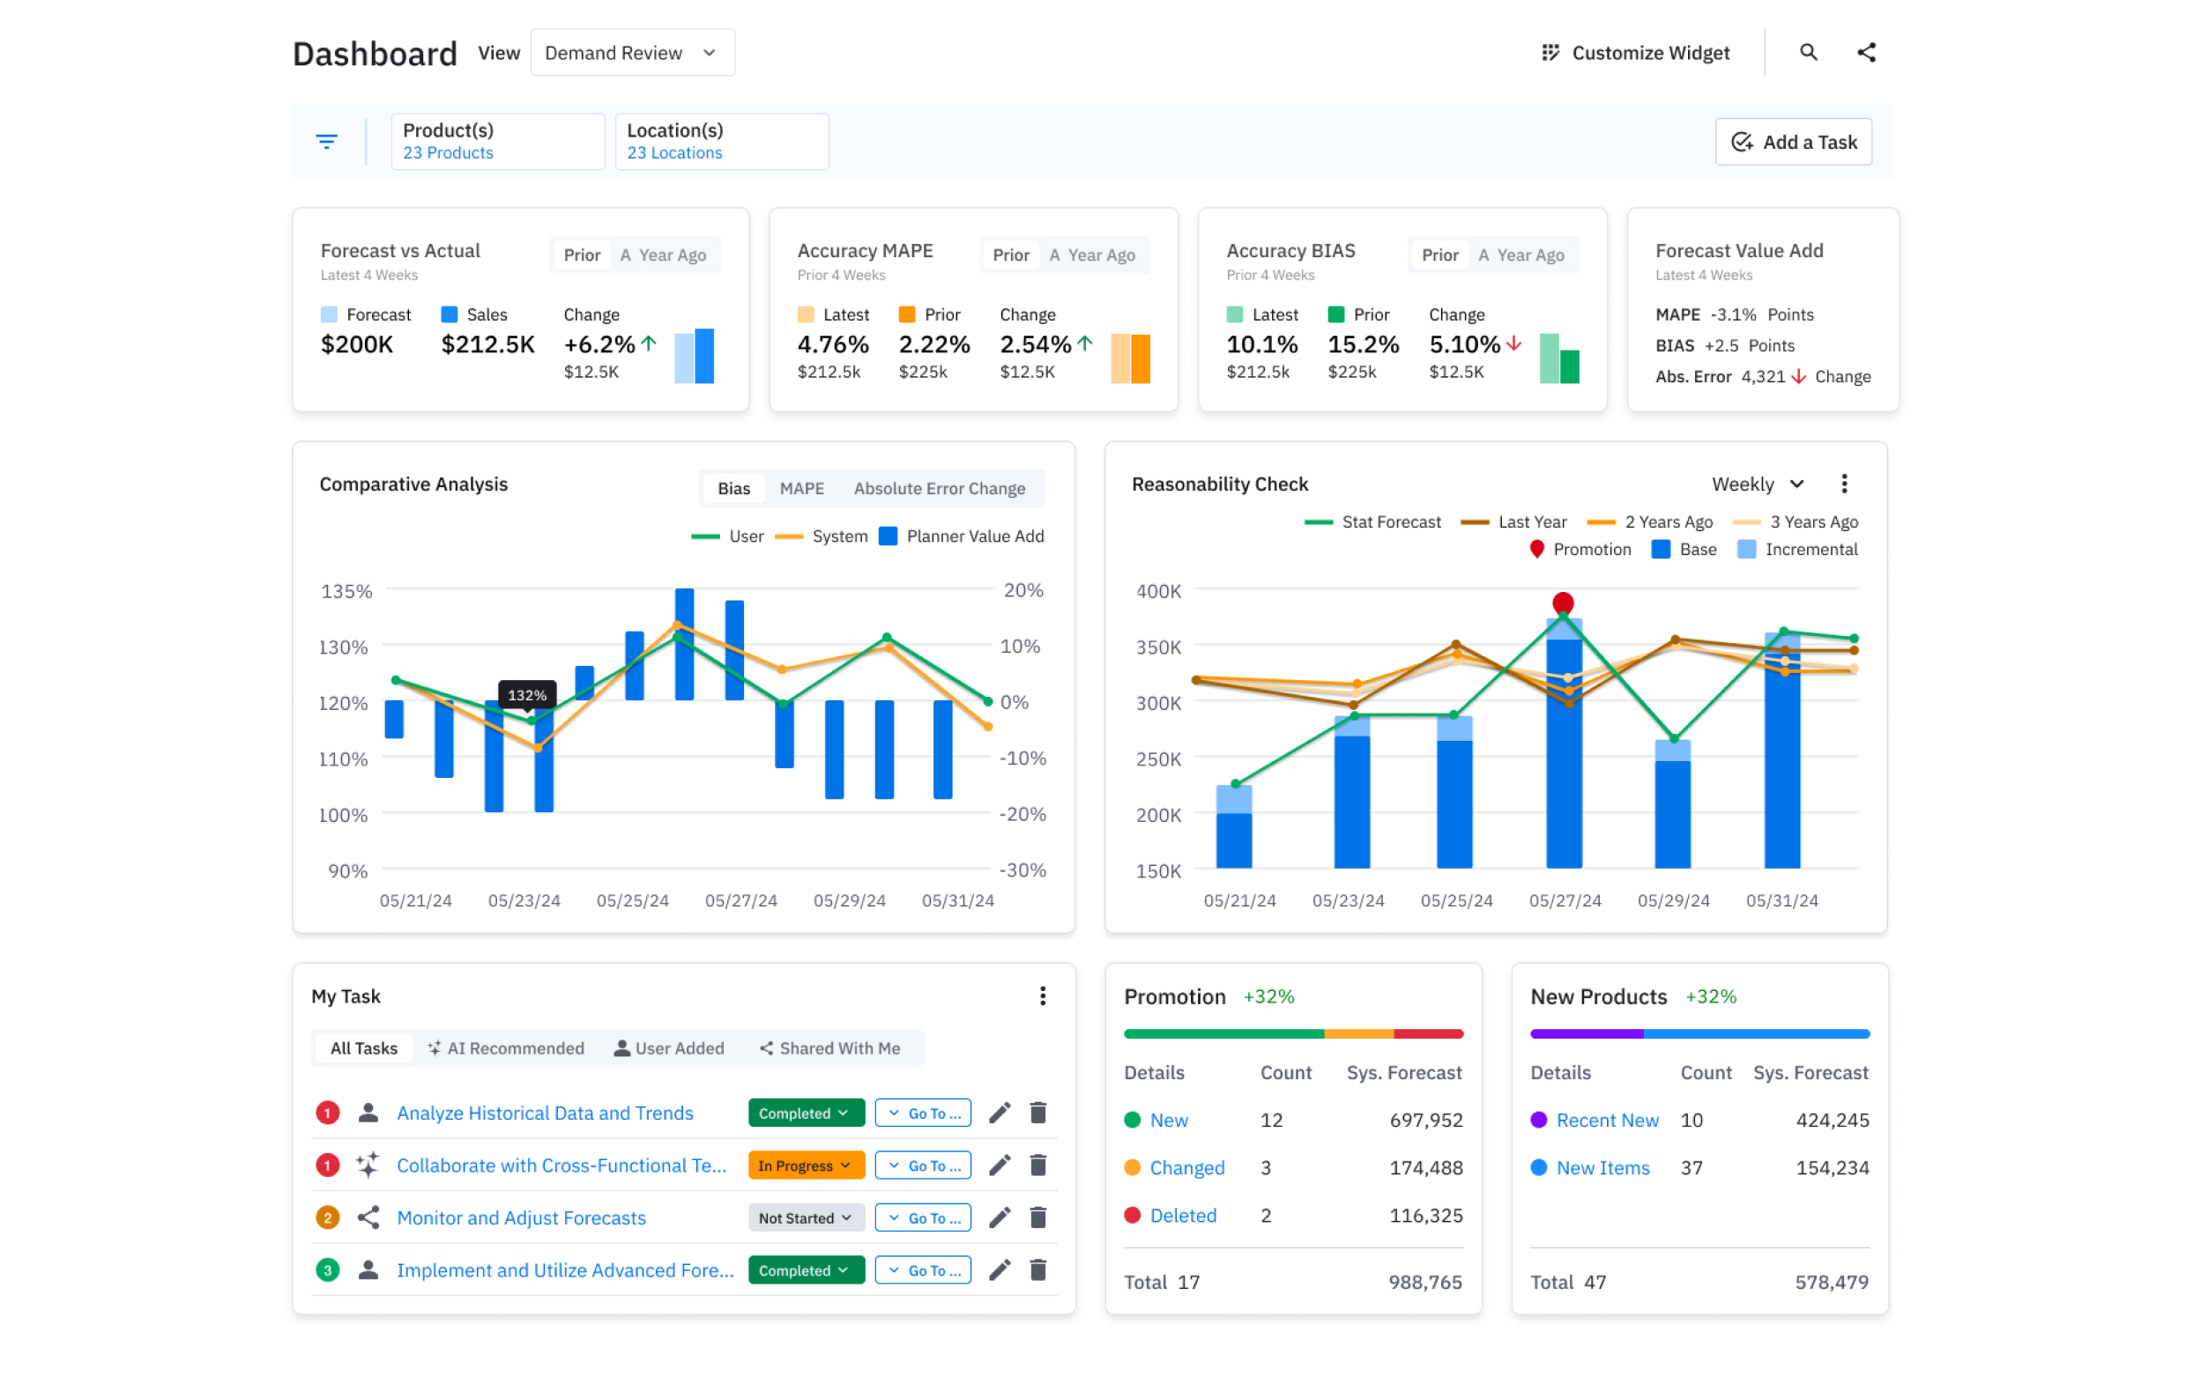Click the Add a Task button
This screenshot has height=1376, width=2186.
1793,142
